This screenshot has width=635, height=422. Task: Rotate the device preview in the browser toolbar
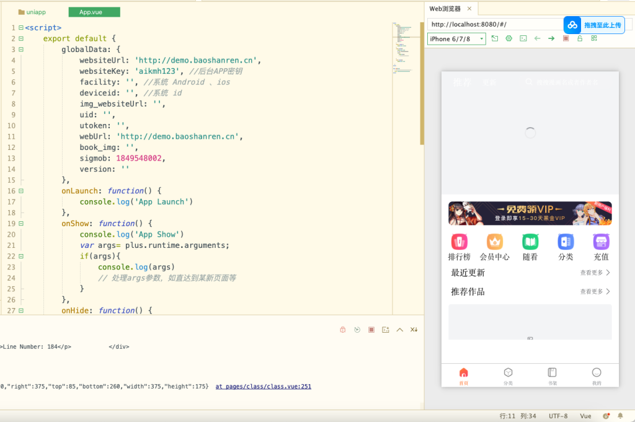pyautogui.click(x=495, y=38)
